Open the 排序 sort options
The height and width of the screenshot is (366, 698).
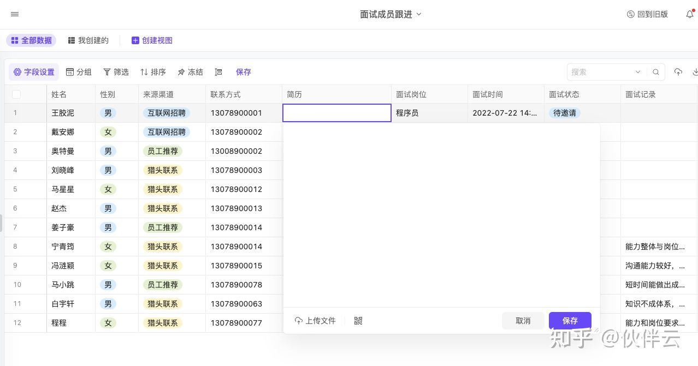point(153,72)
